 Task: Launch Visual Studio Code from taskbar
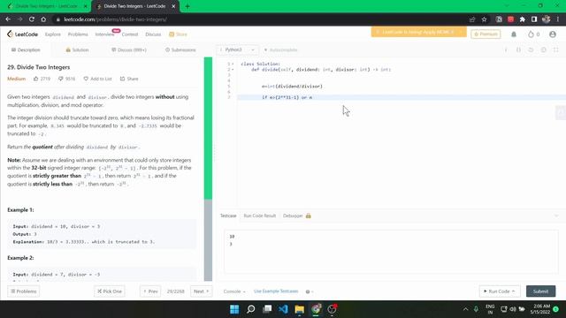tap(283, 309)
